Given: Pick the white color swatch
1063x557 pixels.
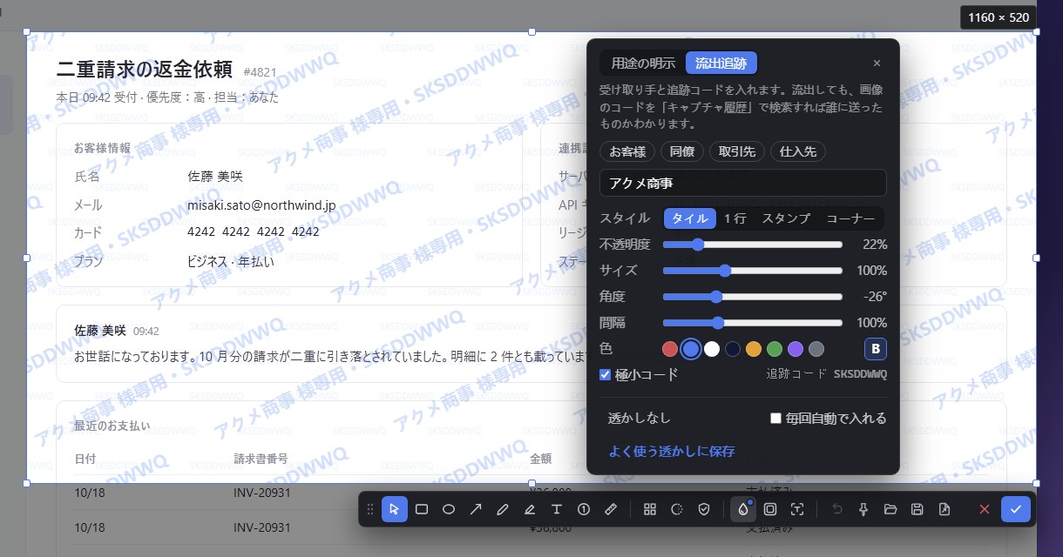Looking at the screenshot, I should (712, 349).
